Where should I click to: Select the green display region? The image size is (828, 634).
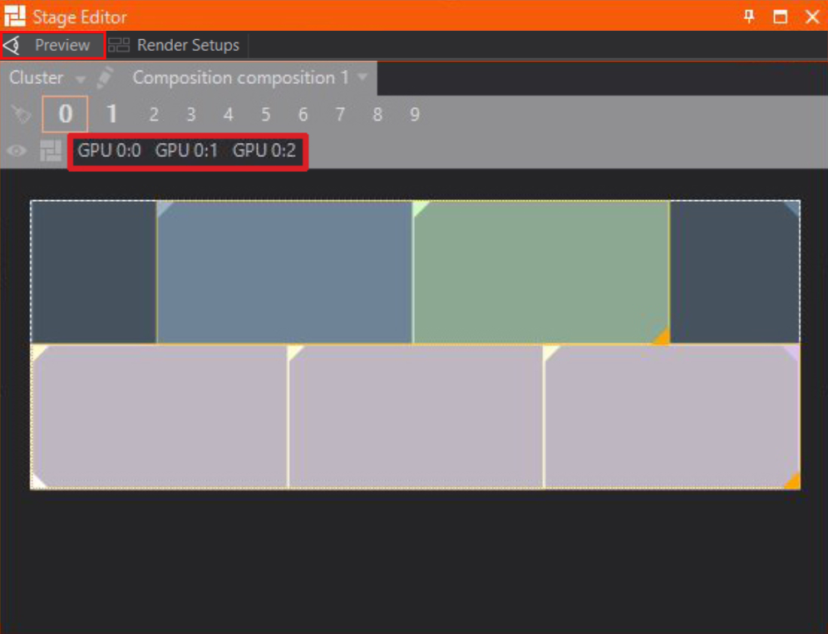540,272
